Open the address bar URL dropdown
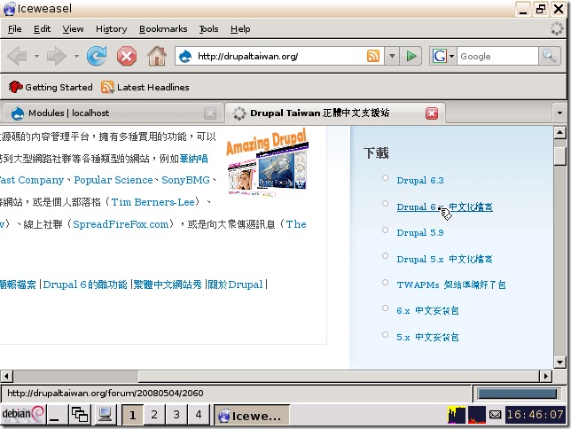 pyautogui.click(x=392, y=56)
